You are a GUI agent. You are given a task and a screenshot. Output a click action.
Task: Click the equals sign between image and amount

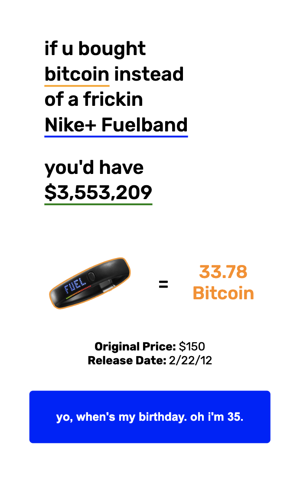[x=163, y=285]
